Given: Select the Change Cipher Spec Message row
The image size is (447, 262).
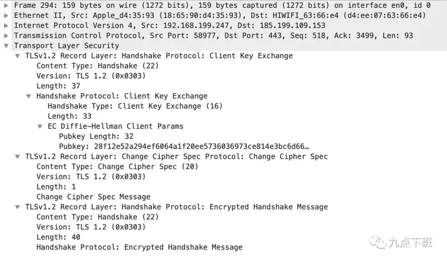Looking at the screenshot, I should [x=93, y=197].
